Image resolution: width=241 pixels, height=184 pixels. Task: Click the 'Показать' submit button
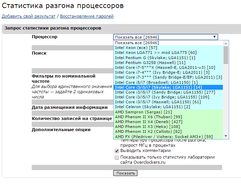(125, 173)
